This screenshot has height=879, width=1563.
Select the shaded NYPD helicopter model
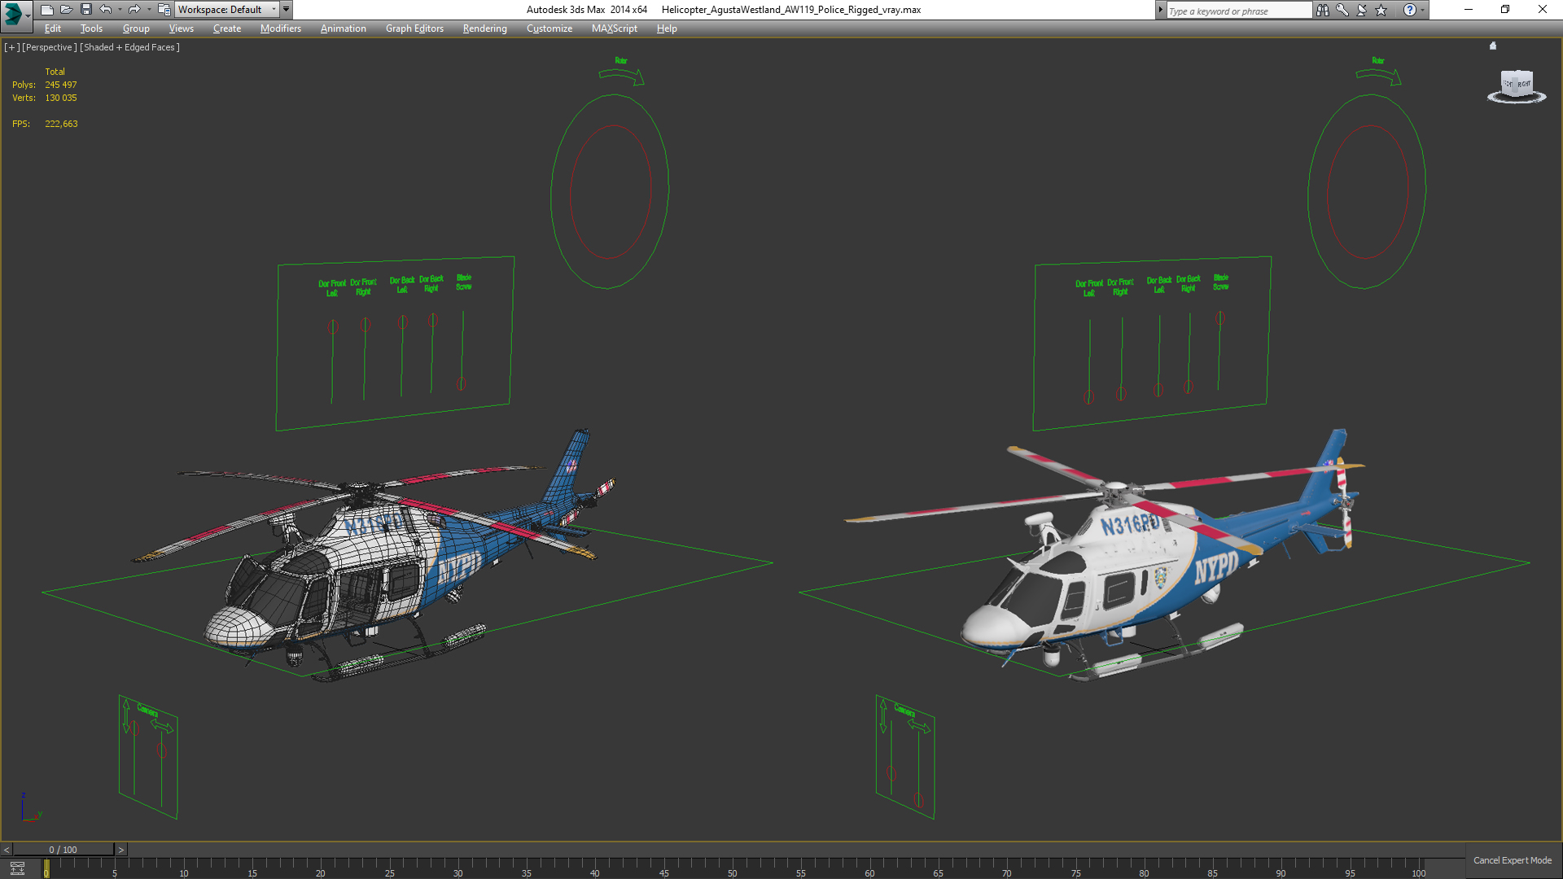pos(1140,570)
